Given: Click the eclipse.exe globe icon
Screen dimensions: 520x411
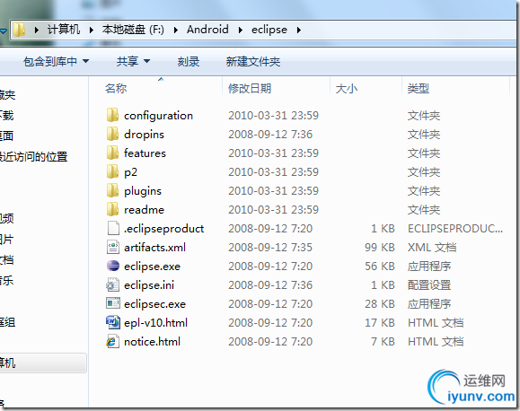Looking at the screenshot, I should pos(113,267).
